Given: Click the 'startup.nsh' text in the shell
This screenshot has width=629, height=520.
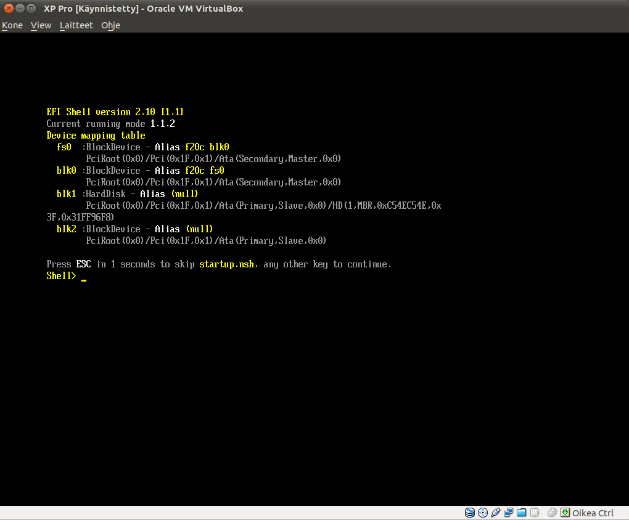Looking at the screenshot, I should point(226,264).
